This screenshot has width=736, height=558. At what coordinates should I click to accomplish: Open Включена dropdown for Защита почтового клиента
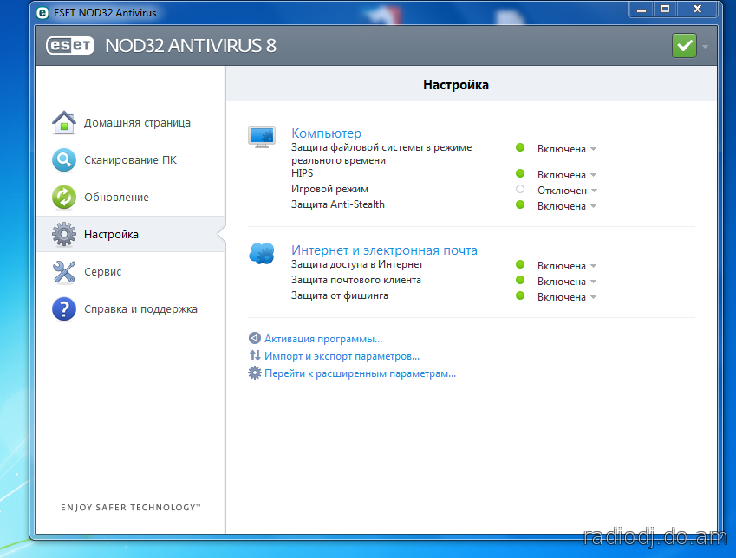coord(567,282)
